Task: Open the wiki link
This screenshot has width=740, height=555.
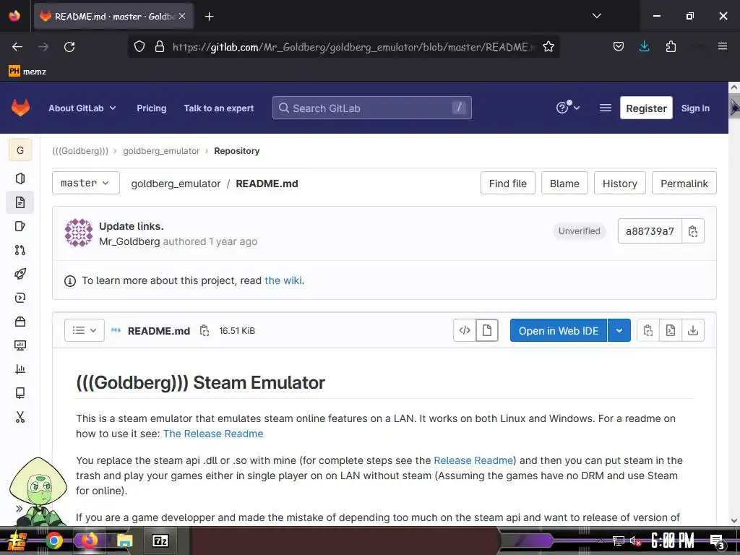Action: tap(283, 280)
